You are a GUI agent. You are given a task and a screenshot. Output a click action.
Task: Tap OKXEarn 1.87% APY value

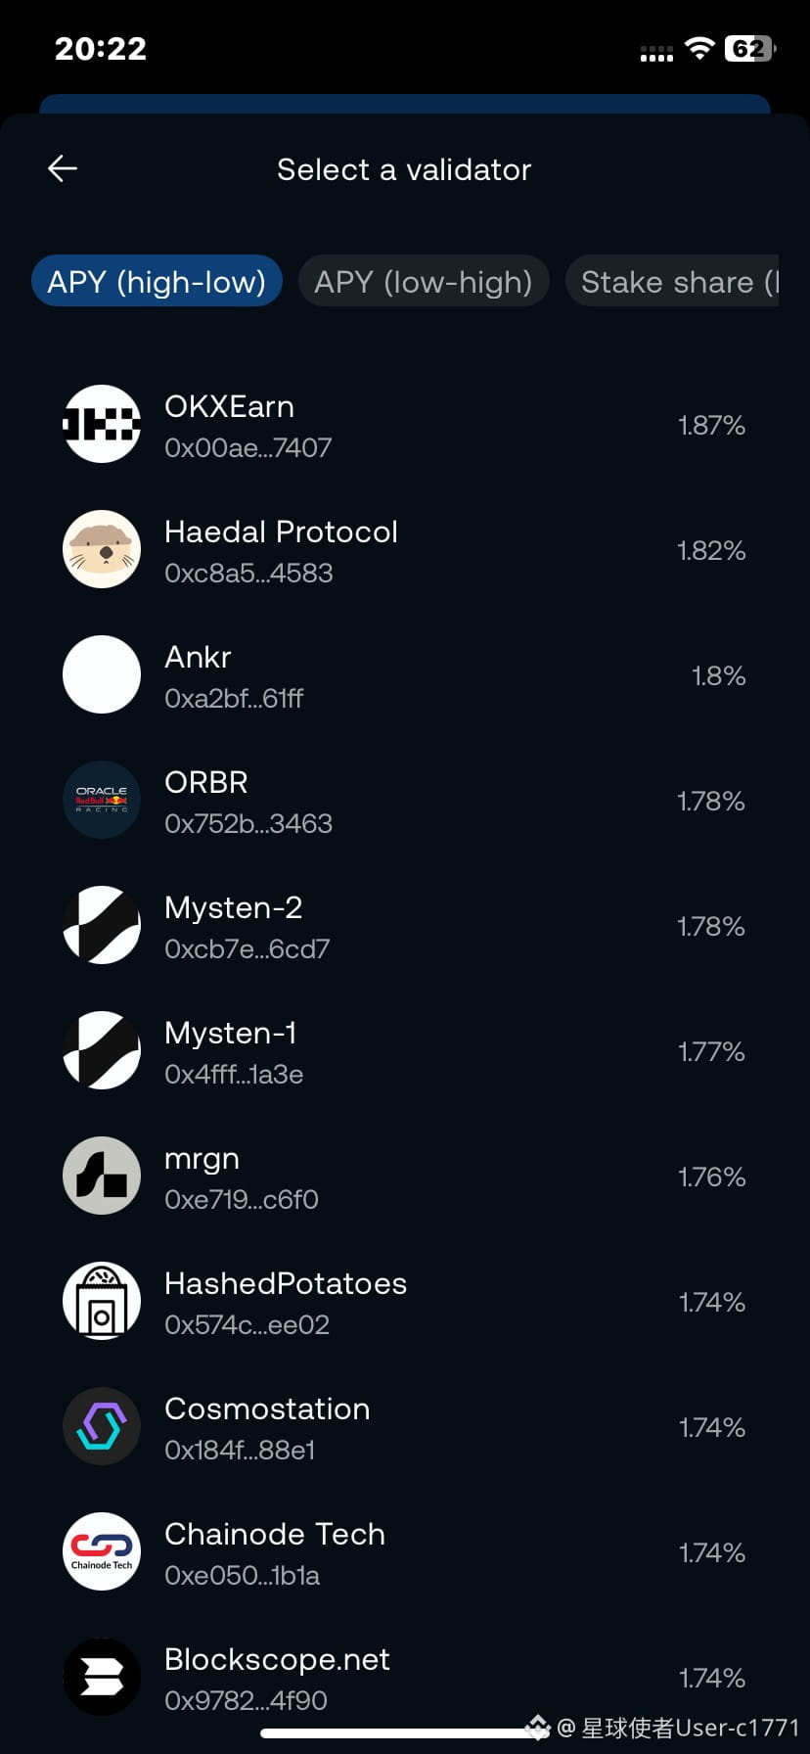click(711, 425)
